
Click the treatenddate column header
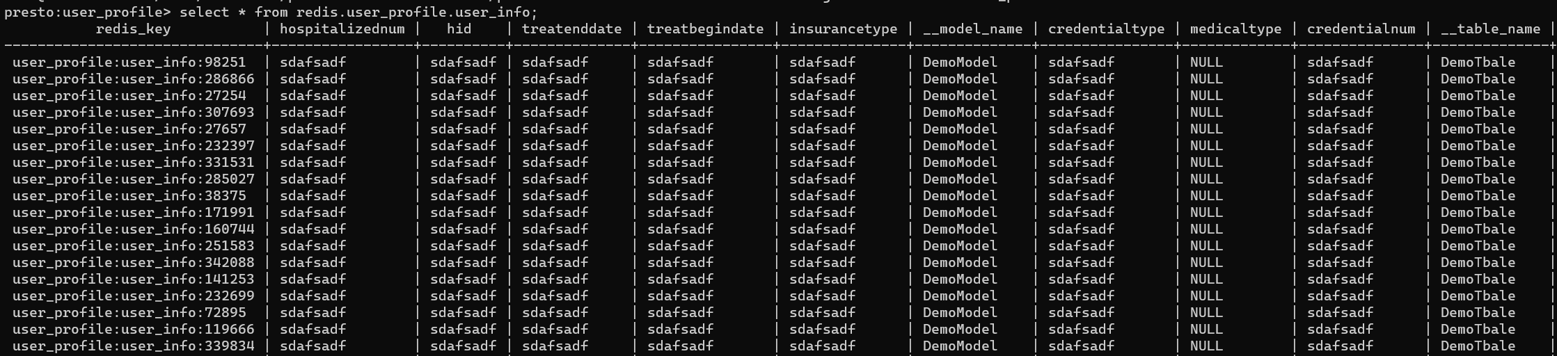click(x=571, y=29)
